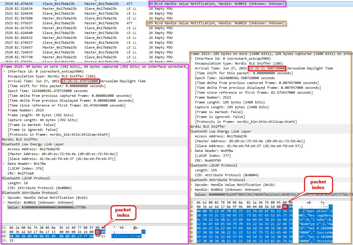Expand Interface id row in Frame 2523 details
Image resolution: width=353 pixels, height=245 pixels.
(192, 59)
